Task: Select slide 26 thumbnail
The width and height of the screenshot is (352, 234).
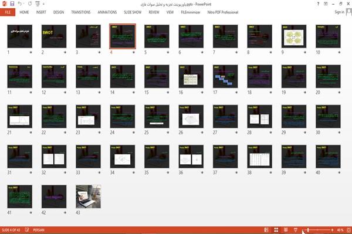Action: (x=191, y=117)
